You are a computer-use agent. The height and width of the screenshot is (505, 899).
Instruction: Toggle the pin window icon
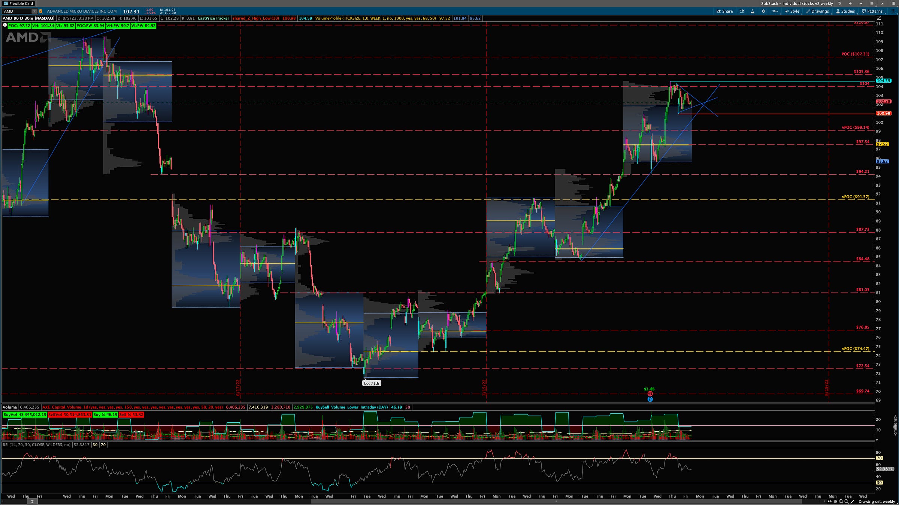(x=882, y=4)
